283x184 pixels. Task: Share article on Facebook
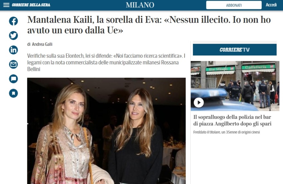point(14,21)
